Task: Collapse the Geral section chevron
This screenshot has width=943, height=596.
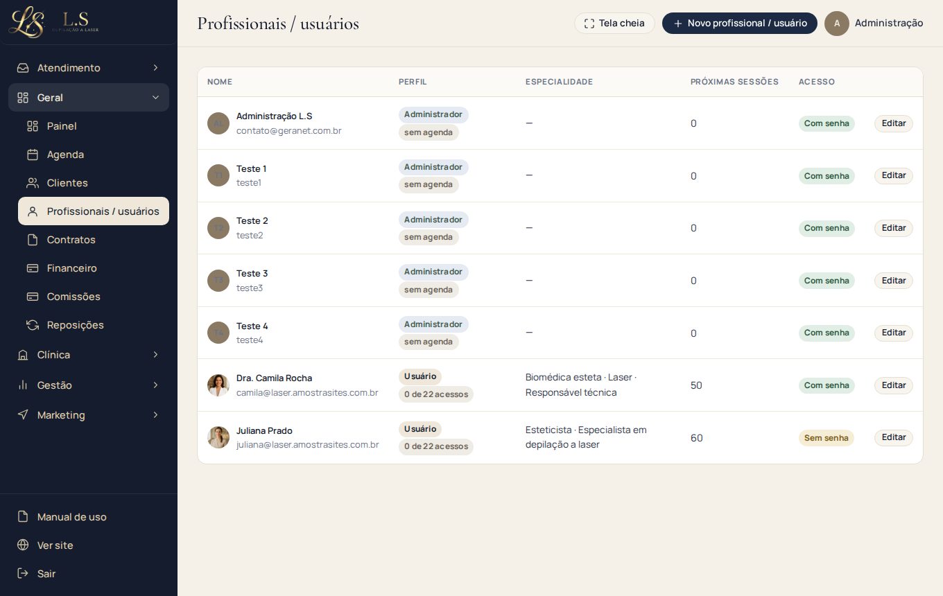Action: (155, 98)
